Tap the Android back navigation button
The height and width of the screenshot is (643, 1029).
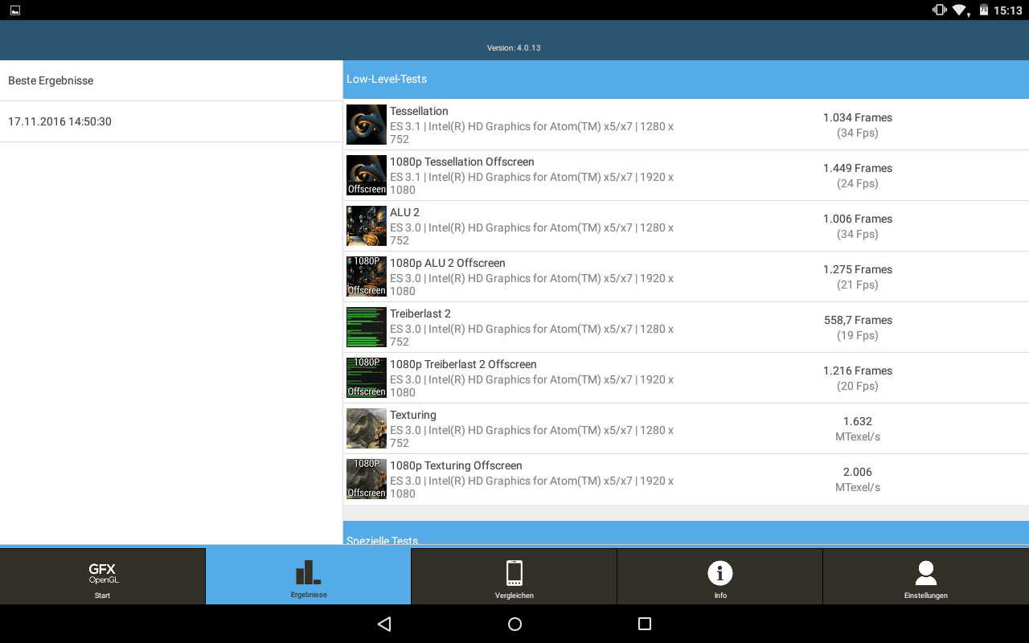pos(384,624)
